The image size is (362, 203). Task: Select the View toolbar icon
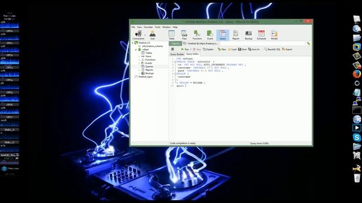[184, 35]
